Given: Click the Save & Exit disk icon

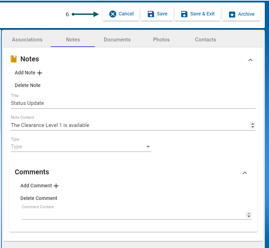Looking at the screenshot, I should (184, 14).
